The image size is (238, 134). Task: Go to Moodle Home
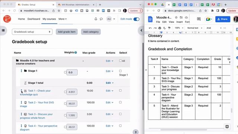pyautogui.click(x=22, y=19)
